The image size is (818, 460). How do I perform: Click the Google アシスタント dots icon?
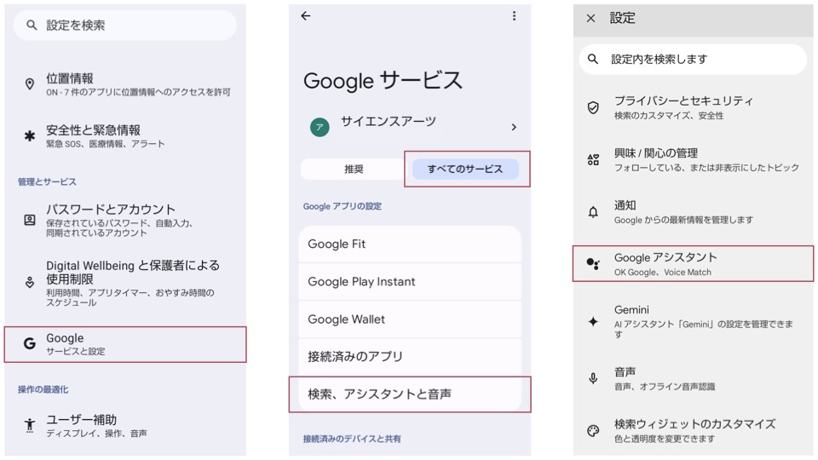[593, 263]
